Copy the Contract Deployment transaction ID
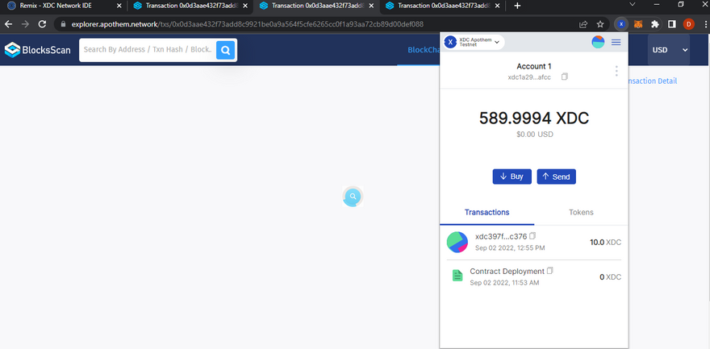710x349 pixels. 550,271
